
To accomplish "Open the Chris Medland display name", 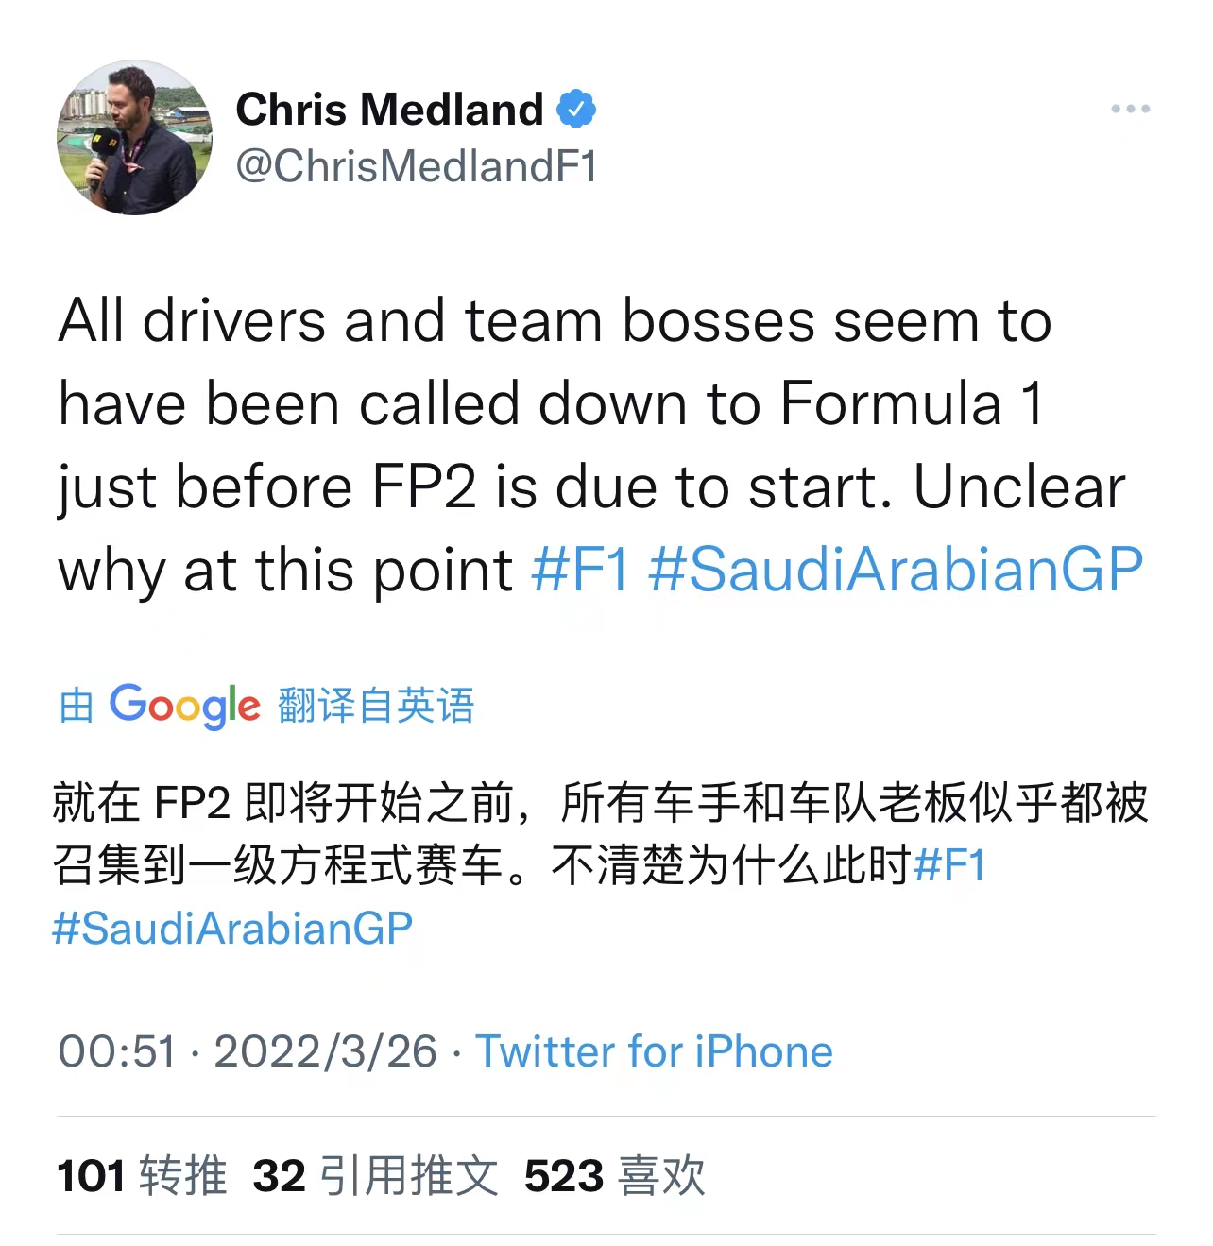I will pos(389,110).
